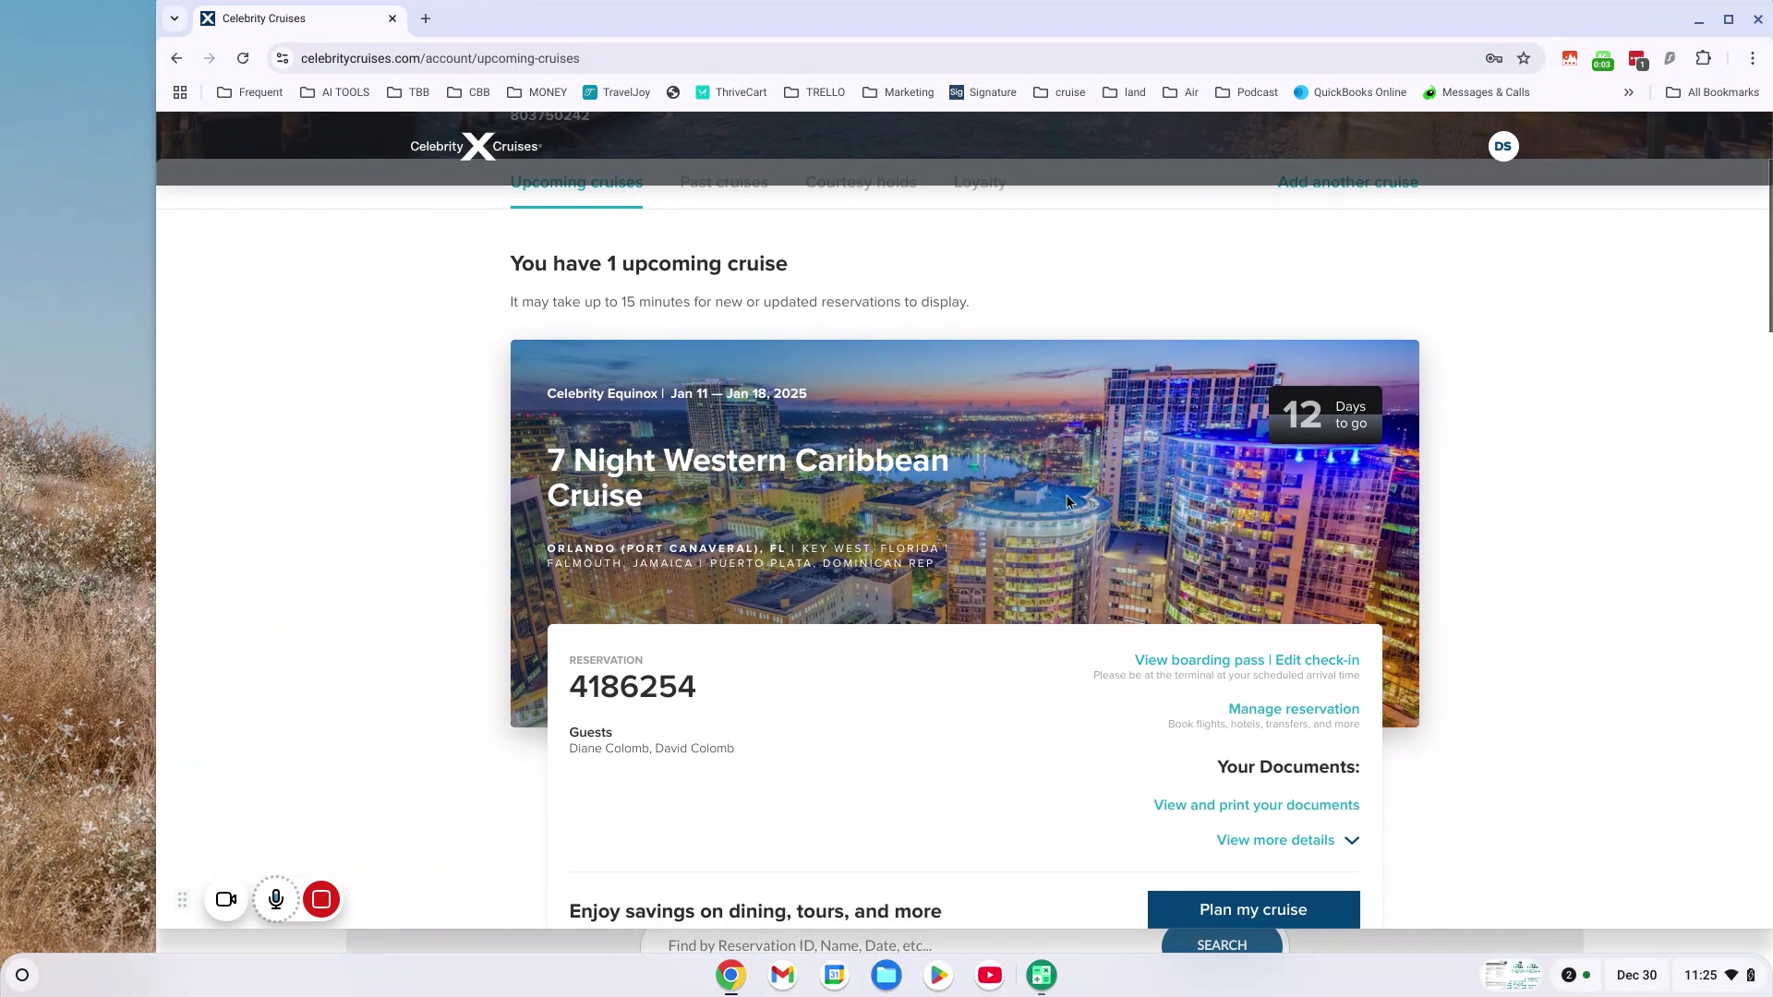Bookmark this page with the star icon
Viewport: 1773px width, 997px height.
(1524, 58)
